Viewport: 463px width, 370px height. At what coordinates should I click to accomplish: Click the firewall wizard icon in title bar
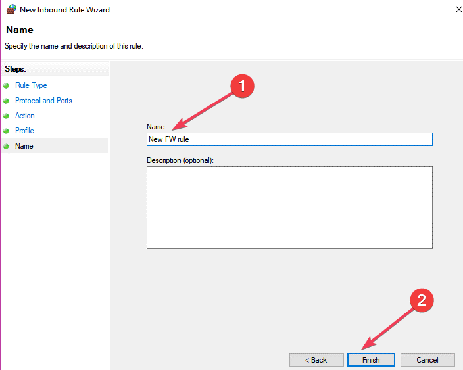(11, 10)
